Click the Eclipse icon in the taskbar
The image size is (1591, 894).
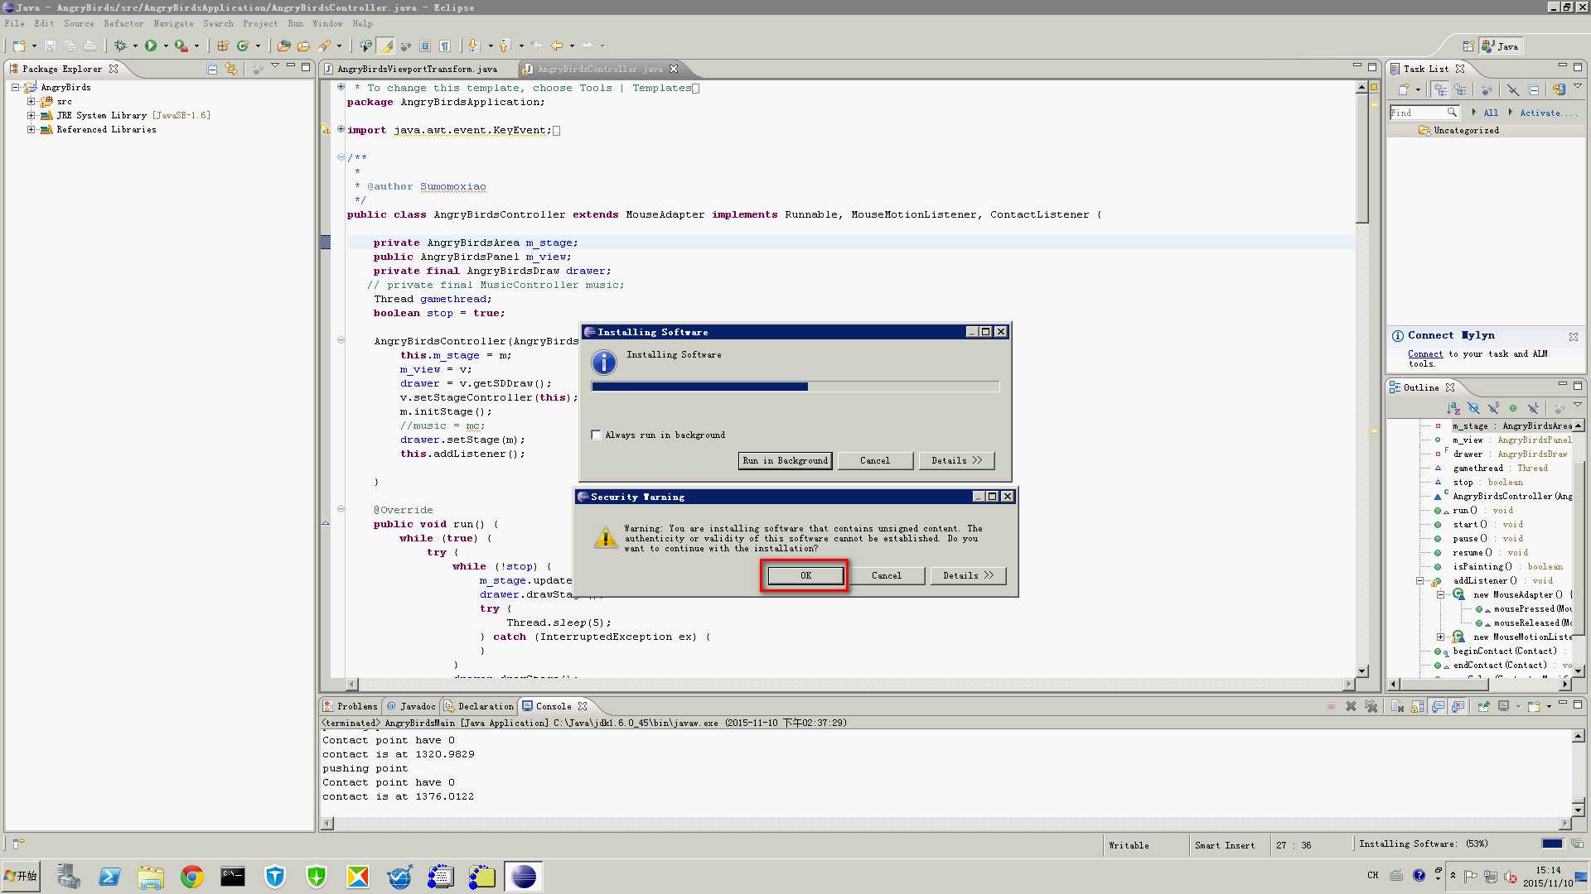click(524, 877)
